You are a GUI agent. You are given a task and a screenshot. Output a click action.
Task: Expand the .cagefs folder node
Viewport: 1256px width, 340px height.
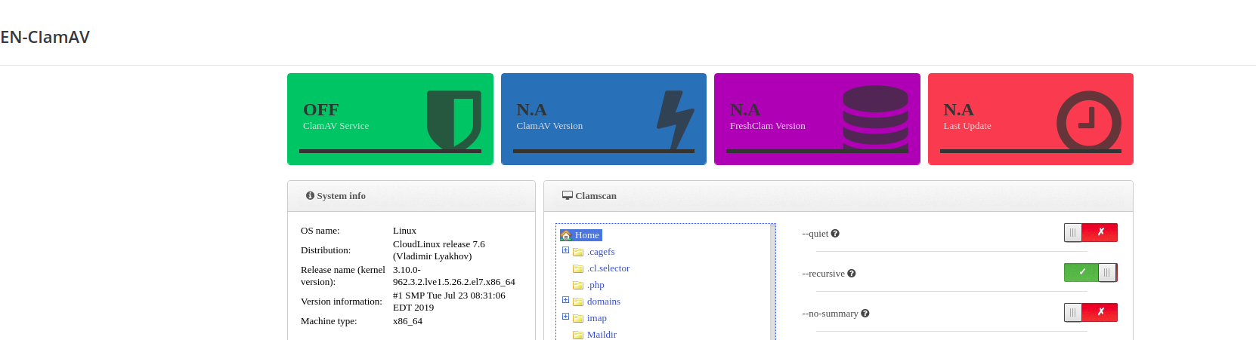tap(565, 250)
